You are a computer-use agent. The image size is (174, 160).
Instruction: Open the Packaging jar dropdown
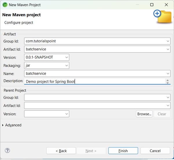tap(67, 65)
